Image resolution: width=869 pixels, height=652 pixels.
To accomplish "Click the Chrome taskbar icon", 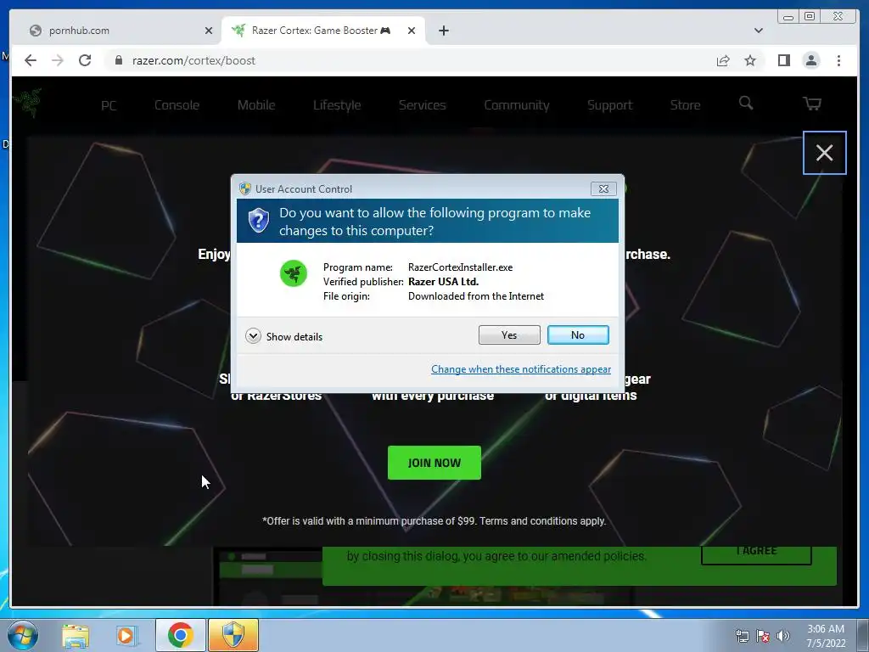I will point(180,635).
